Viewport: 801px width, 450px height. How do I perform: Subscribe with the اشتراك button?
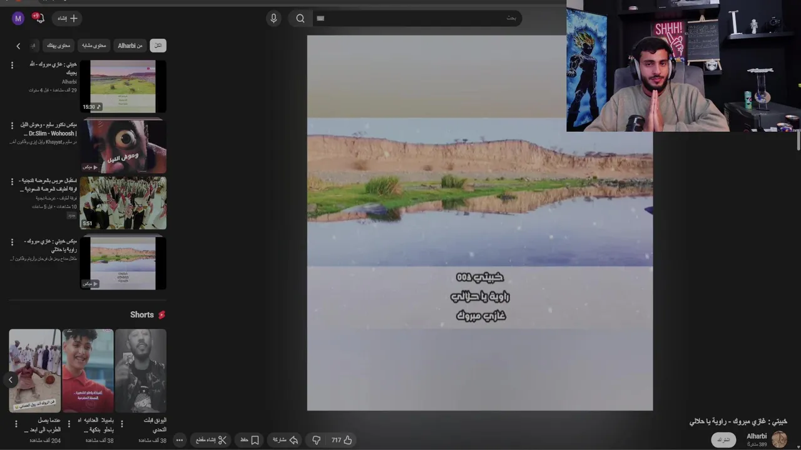pyautogui.click(x=723, y=440)
